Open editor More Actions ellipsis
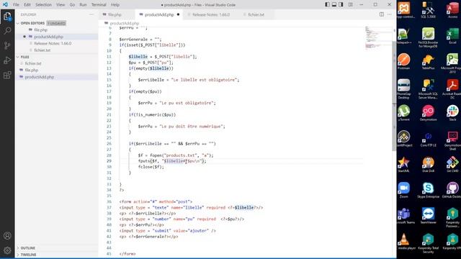461x259 pixels. 390,14
